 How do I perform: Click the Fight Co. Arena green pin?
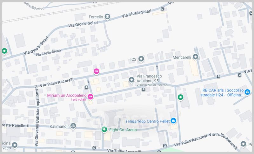click(104, 130)
